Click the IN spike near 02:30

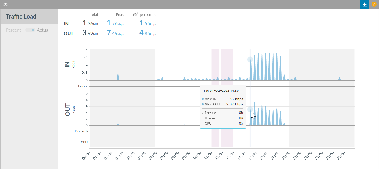118,77
